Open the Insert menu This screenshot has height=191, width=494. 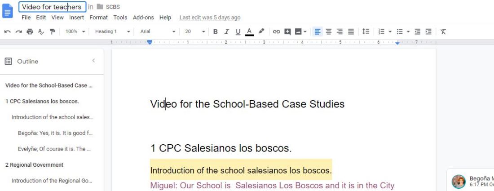click(x=76, y=18)
